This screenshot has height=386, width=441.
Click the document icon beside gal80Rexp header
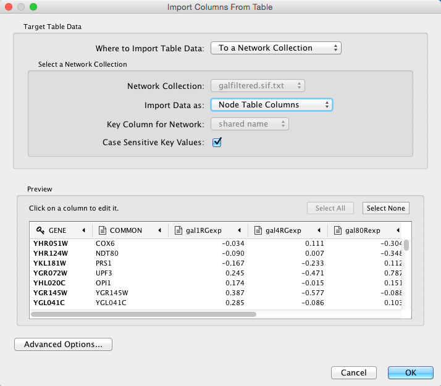pos(338,230)
